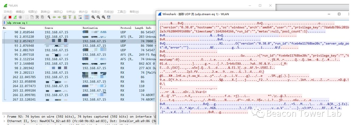Close the capture file icon
Screen dimensions: 353x128
click(x=37, y=17)
